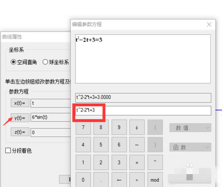Open the 数值 dropdown

190,127
